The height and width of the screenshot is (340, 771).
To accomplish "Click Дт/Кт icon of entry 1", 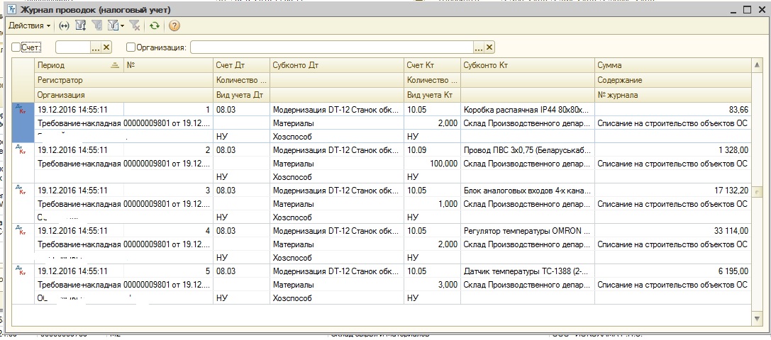I will pyautogui.click(x=22, y=109).
